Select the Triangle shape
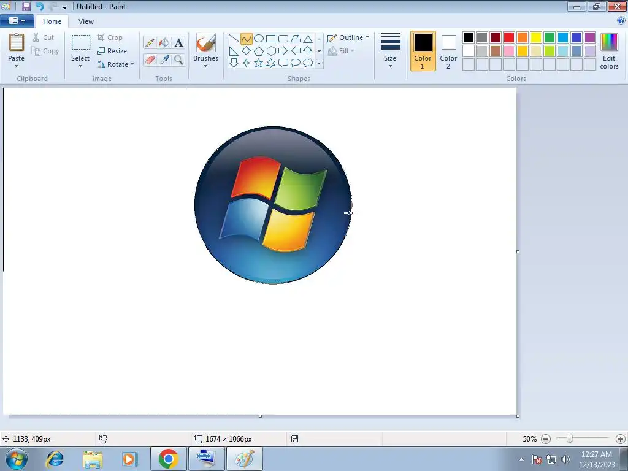Viewport: 628px width, 471px height. click(308, 39)
